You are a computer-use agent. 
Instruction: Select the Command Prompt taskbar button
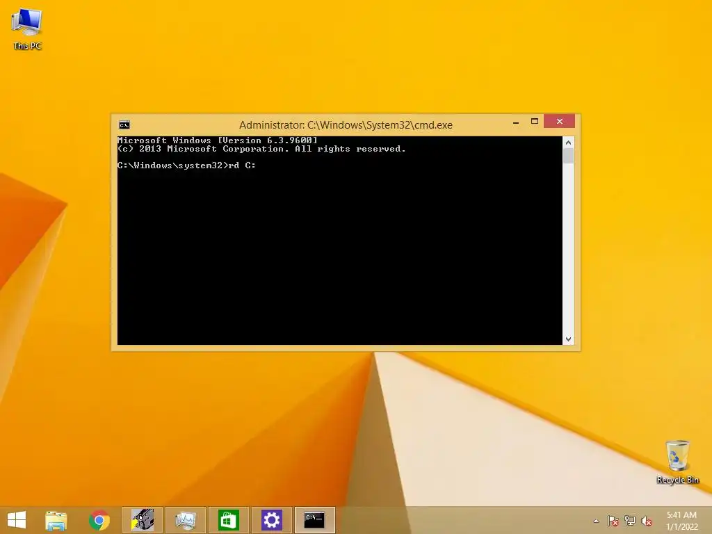pyautogui.click(x=315, y=520)
